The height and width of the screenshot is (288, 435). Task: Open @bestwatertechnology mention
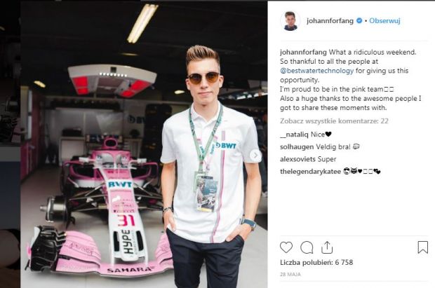pos(316,71)
